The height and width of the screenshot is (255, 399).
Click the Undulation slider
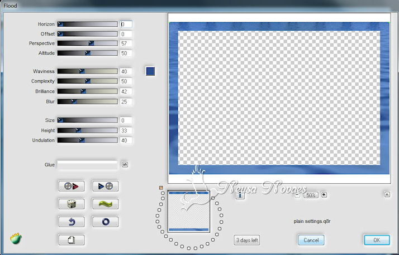[x=87, y=140]
